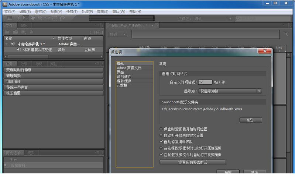Select the Time Selection (I-beam) tool
The image size is (295, 180).
tap(18, 18)
